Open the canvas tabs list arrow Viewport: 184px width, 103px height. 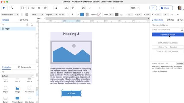pyautogui.click(x=148, y=19)
